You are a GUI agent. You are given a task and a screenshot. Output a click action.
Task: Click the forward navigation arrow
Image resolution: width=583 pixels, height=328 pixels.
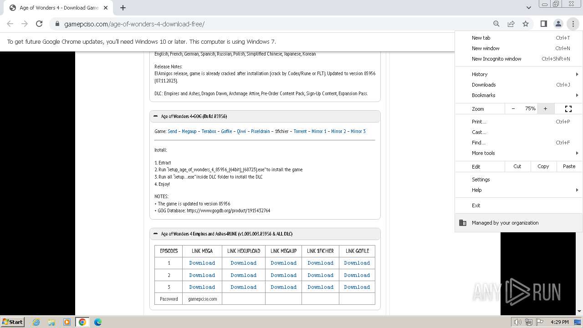click(x=25, y=24)
